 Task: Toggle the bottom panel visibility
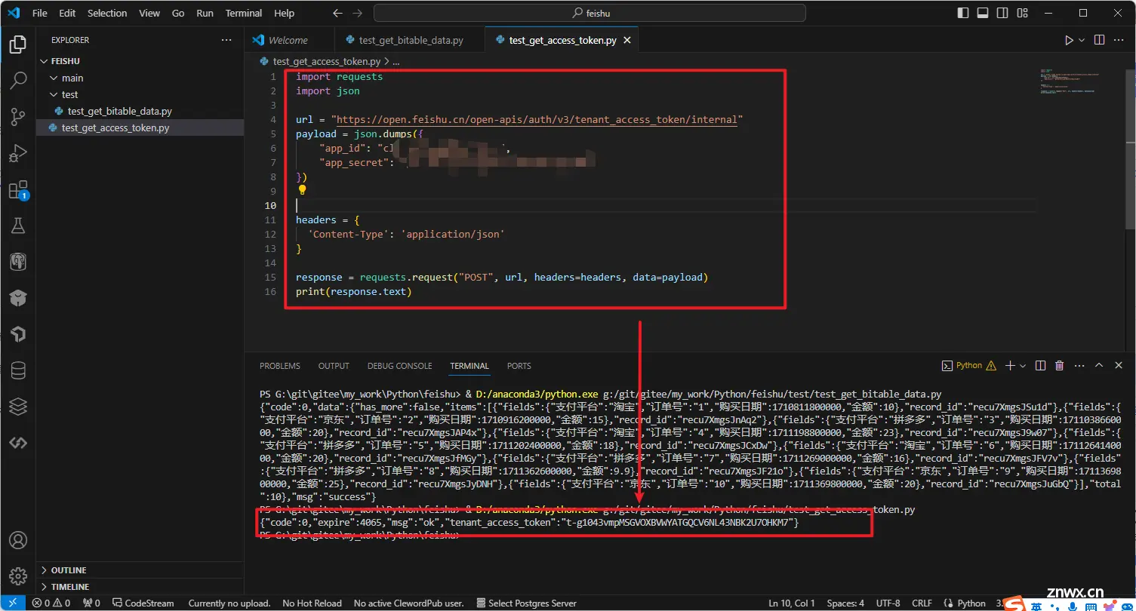(982, 13)
